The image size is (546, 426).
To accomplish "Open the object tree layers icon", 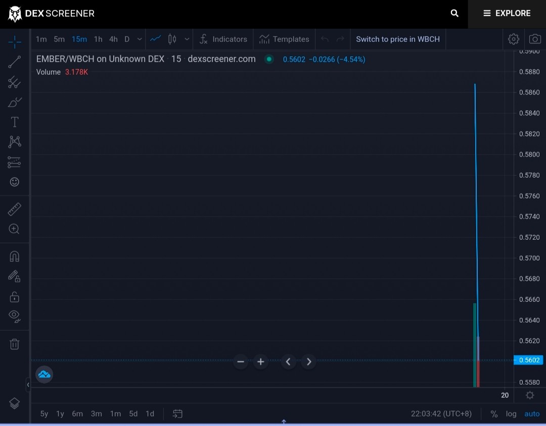I will 15,403.
